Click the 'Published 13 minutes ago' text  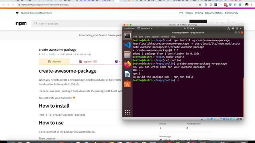point(76,54)
